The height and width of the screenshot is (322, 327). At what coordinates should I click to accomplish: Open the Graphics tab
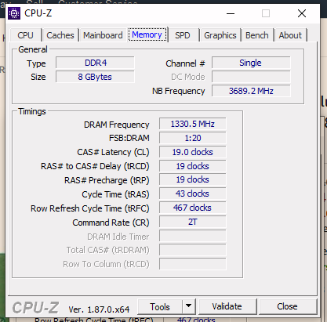pos(220,35)
